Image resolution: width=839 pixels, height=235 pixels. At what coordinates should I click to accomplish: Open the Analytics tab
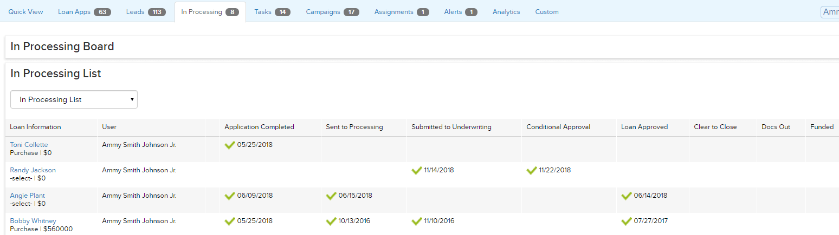coord(506,12)
